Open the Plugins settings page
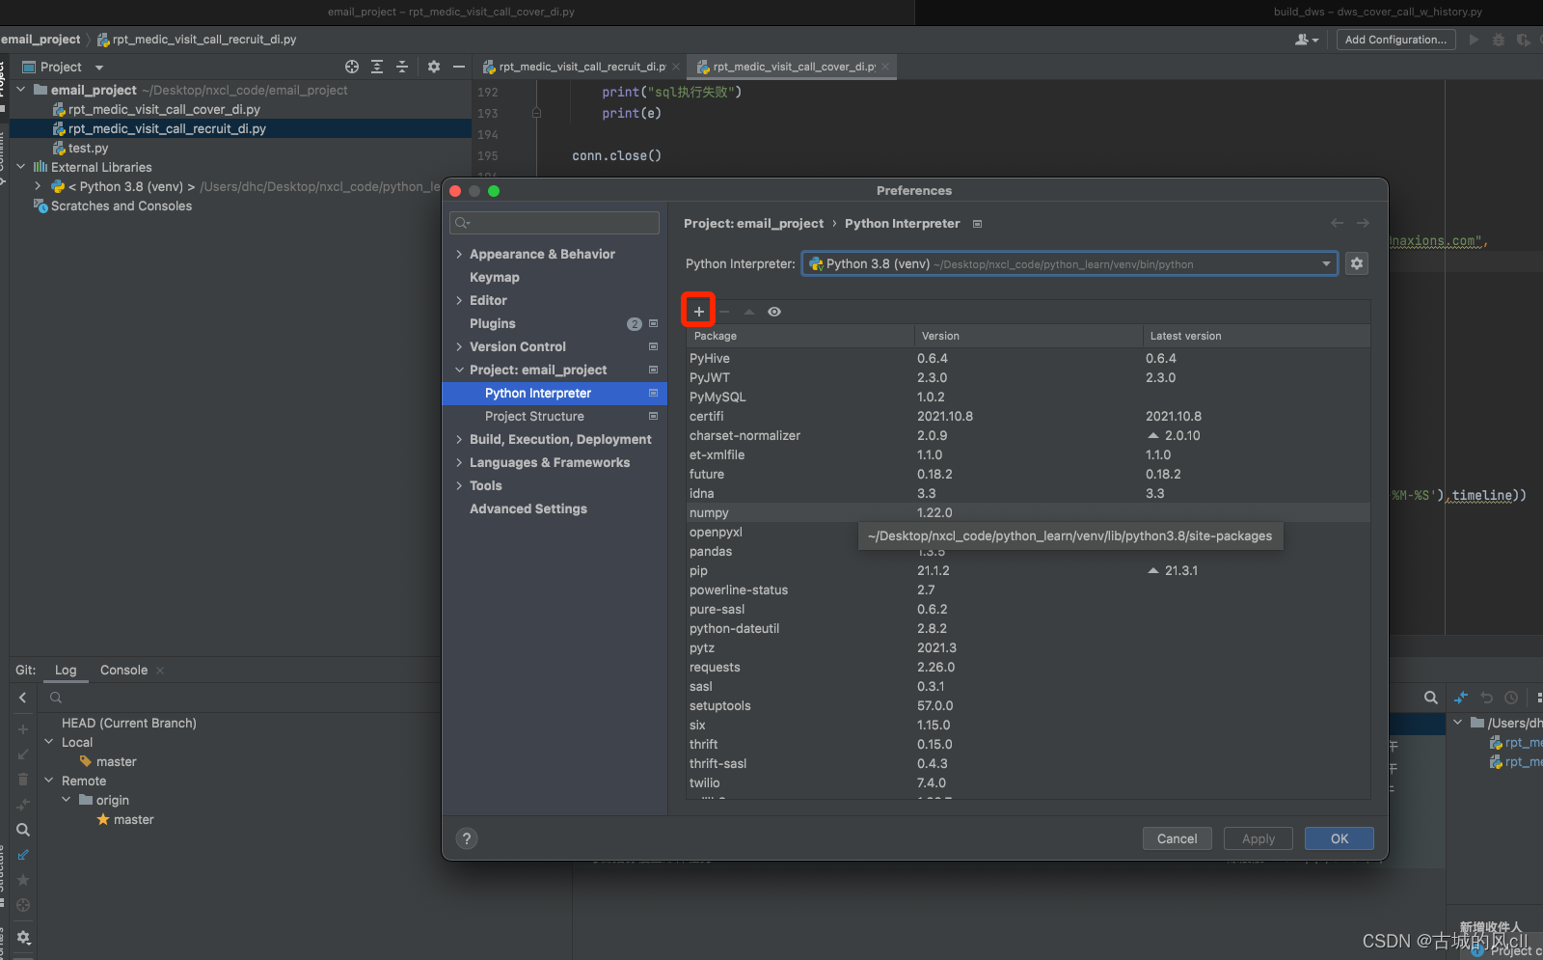 click(x=493, y=323)
